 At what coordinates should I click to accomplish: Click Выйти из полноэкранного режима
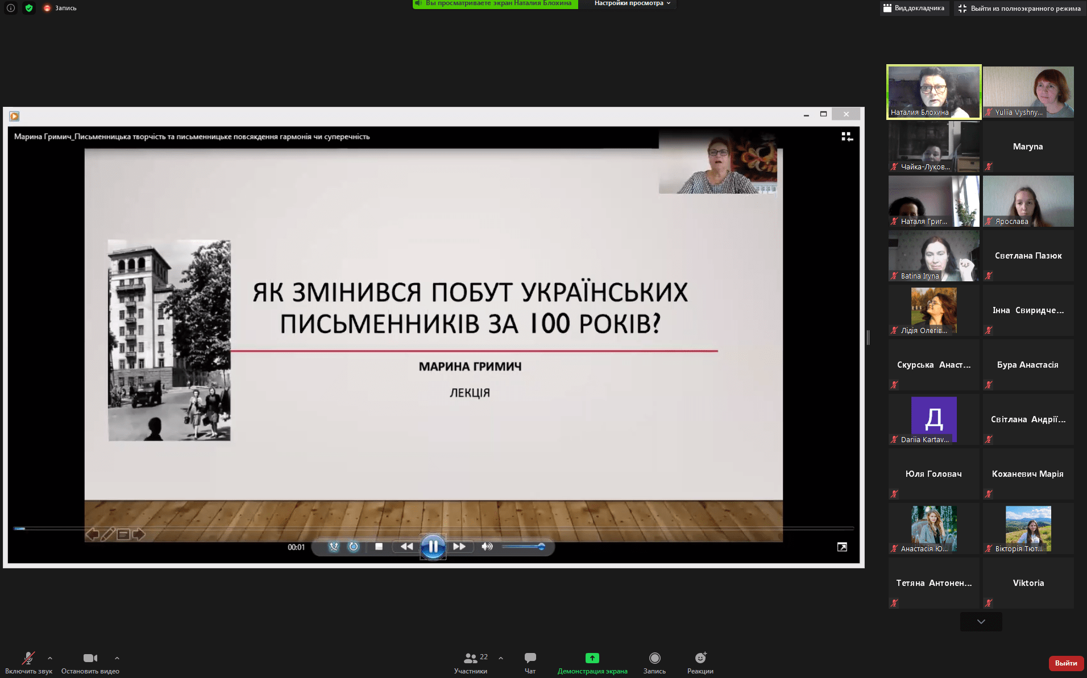(1017, 9)
